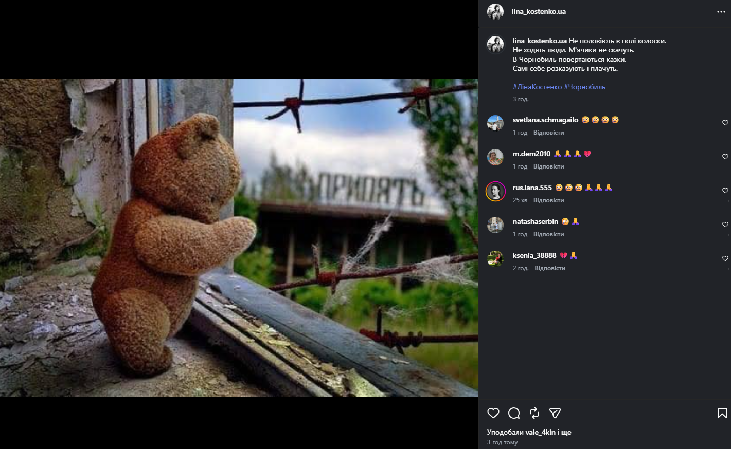Heart the comment by rus.lana.555
The height and width of the screenshot is (449, 731).
(x=725, y=191)
